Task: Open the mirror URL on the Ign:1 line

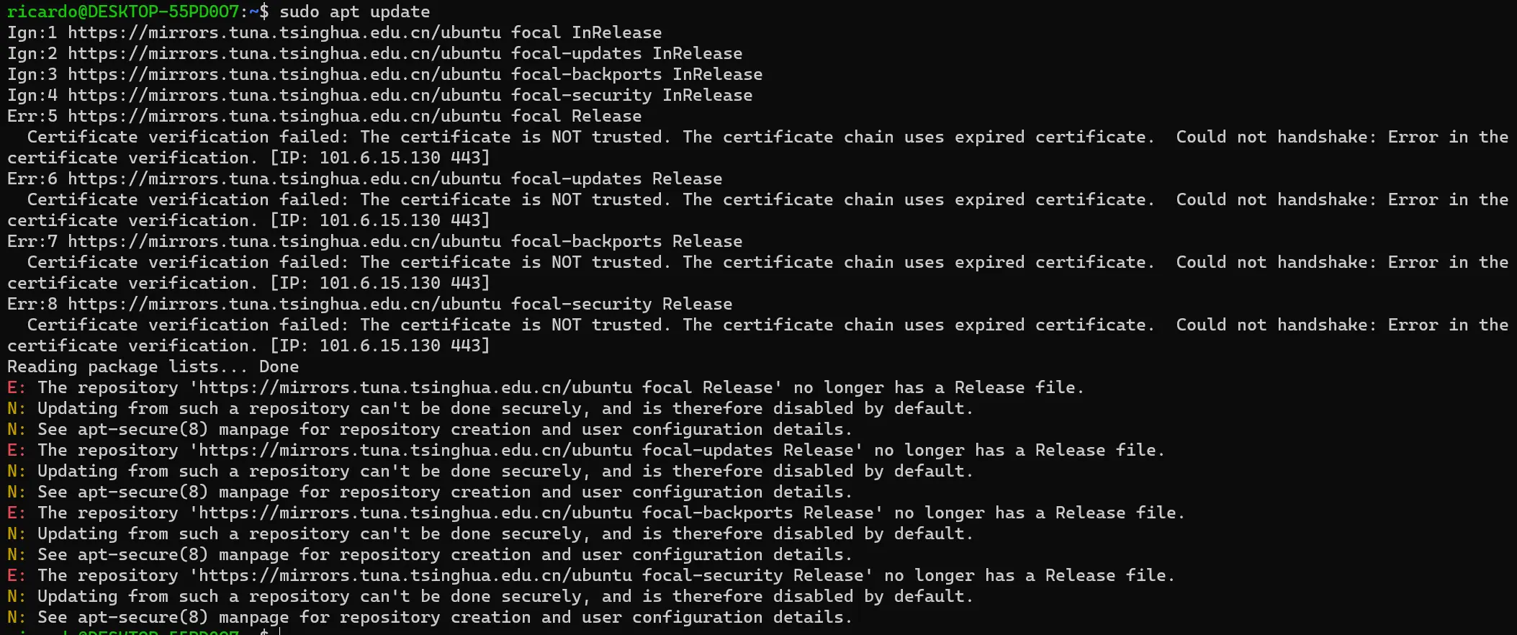Action: click(x=284, y=32)
